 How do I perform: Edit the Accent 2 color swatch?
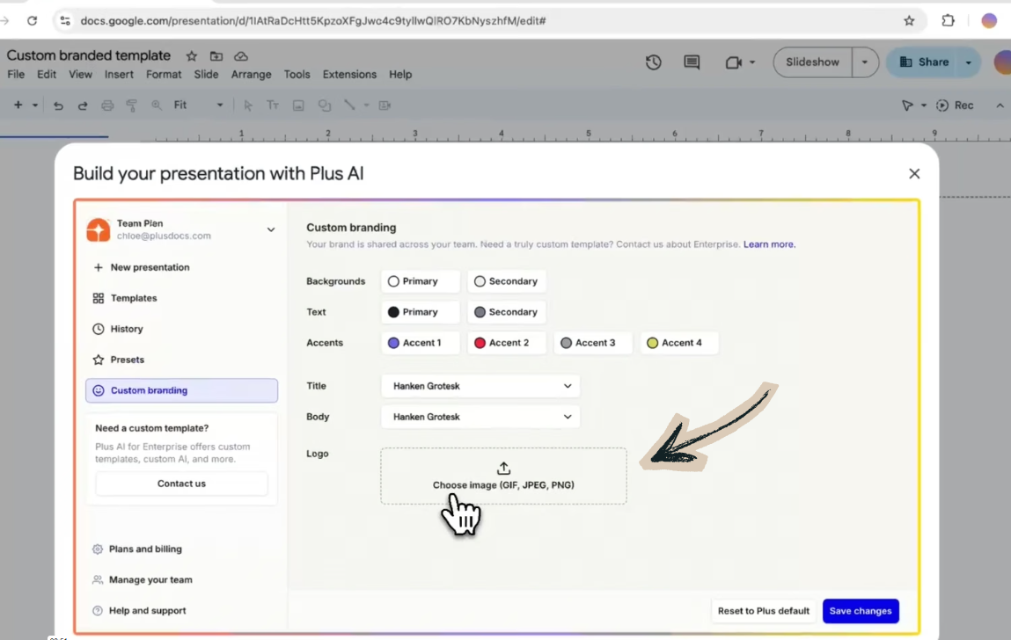[507, 343]
